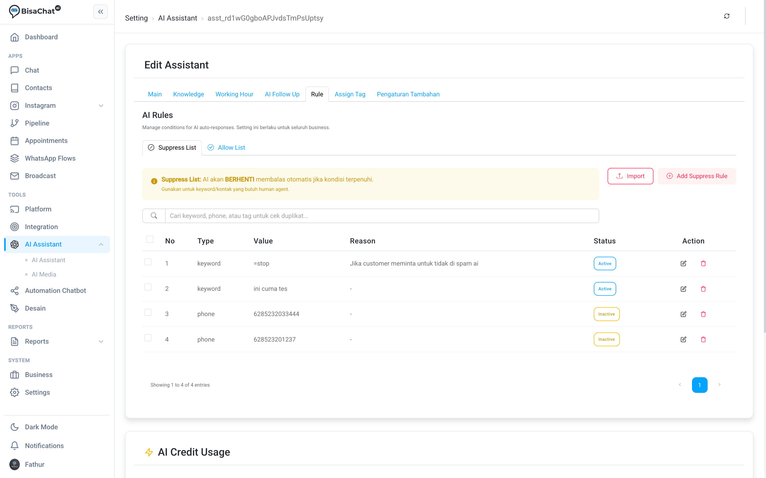Switch to the Working Hour tab
766x478 pixels.
pyautogui.click(x=234, y=94)
